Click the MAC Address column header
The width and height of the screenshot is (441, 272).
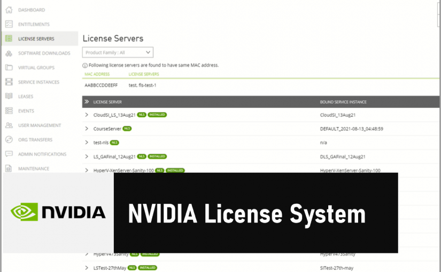[97, 74]
